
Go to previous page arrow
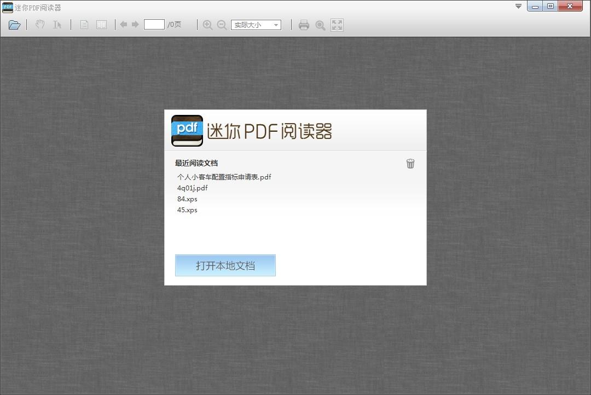[123, 25]
